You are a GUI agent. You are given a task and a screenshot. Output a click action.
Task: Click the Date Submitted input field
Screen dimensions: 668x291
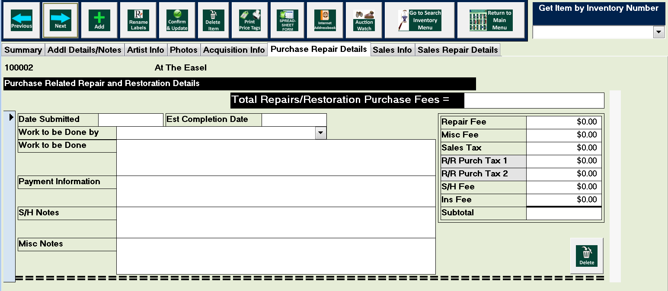(131, 120)
